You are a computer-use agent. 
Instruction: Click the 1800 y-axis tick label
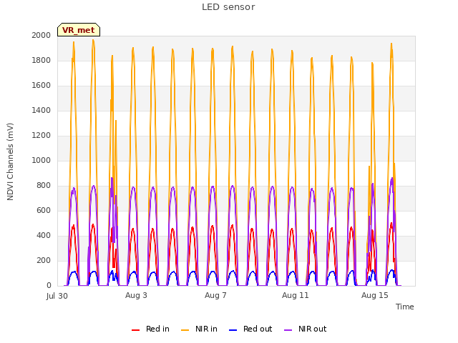click(x=42, y=60)
